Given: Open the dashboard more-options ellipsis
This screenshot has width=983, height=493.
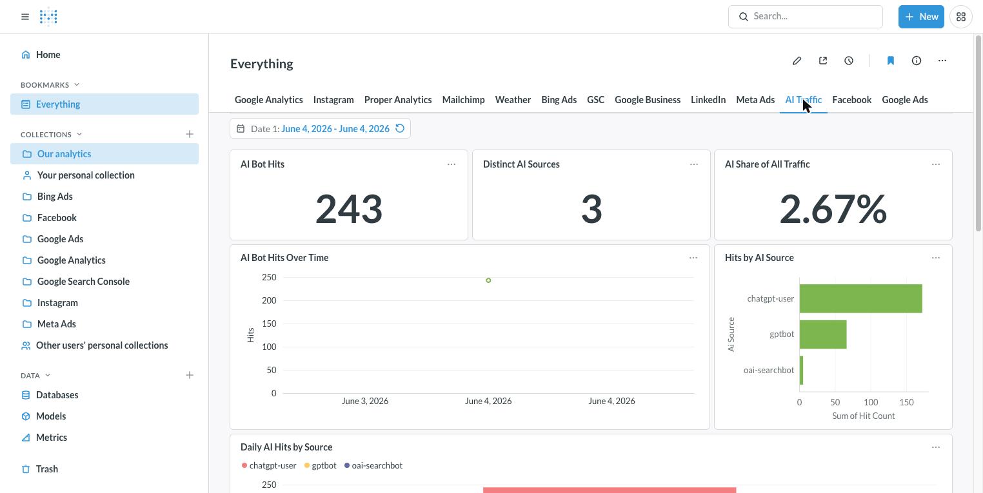Looking at the screenshot, I should (x=942, y=61).
